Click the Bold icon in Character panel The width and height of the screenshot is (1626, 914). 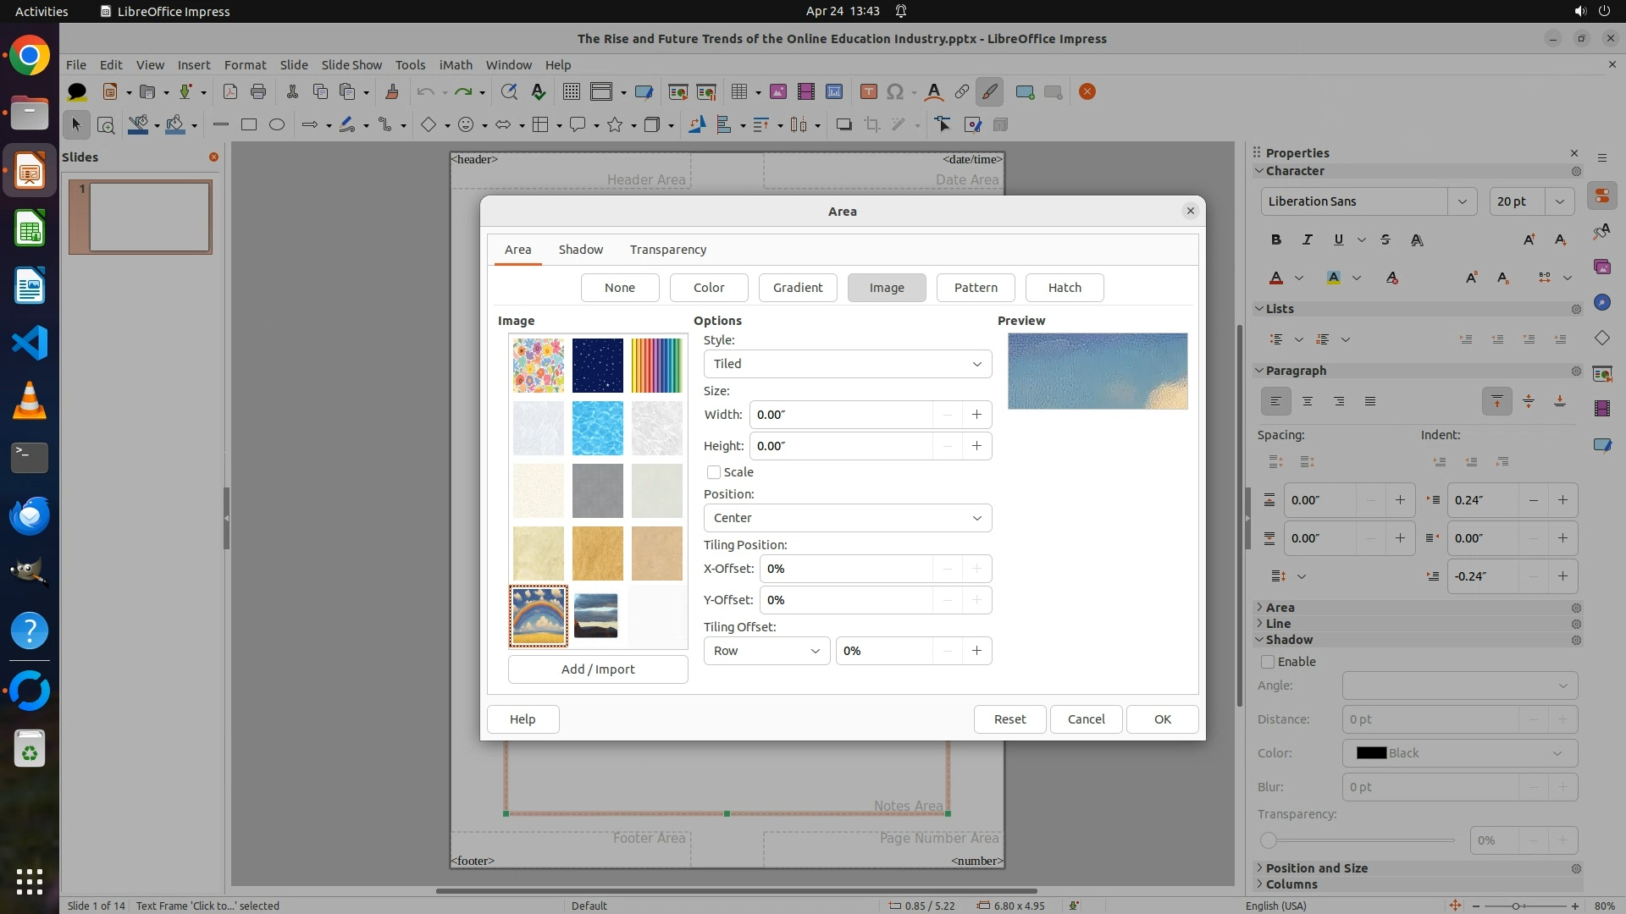tap(1275, 240)
